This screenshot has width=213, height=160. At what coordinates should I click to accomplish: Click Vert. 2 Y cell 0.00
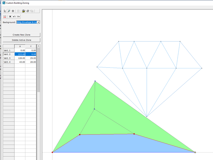[x=31, y=54]
